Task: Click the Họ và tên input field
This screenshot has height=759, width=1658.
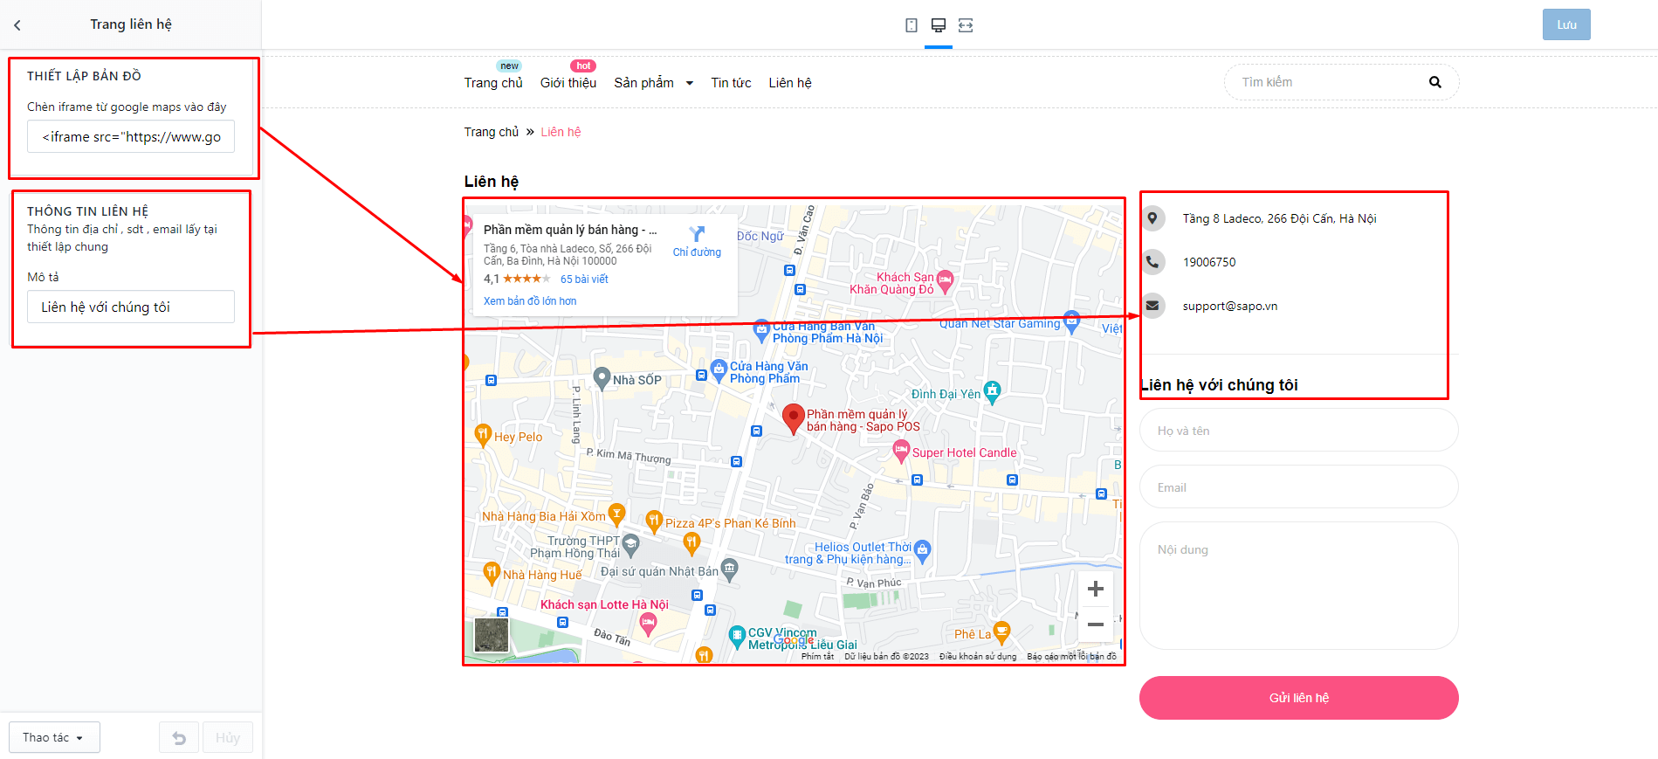Action: pos(1299,431)
